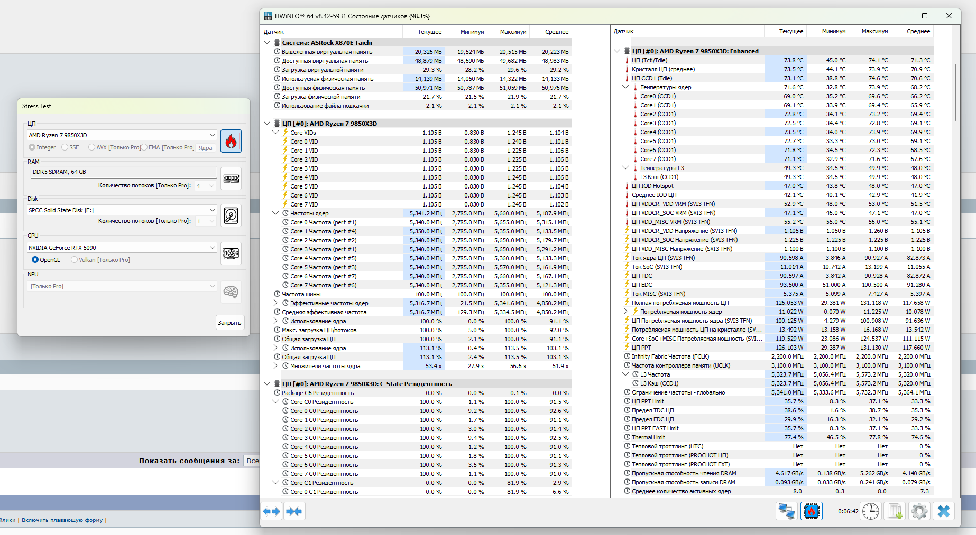
Task: Open the network remote monitoring icon in HWiNFO
Action: (x=786, y=511)
